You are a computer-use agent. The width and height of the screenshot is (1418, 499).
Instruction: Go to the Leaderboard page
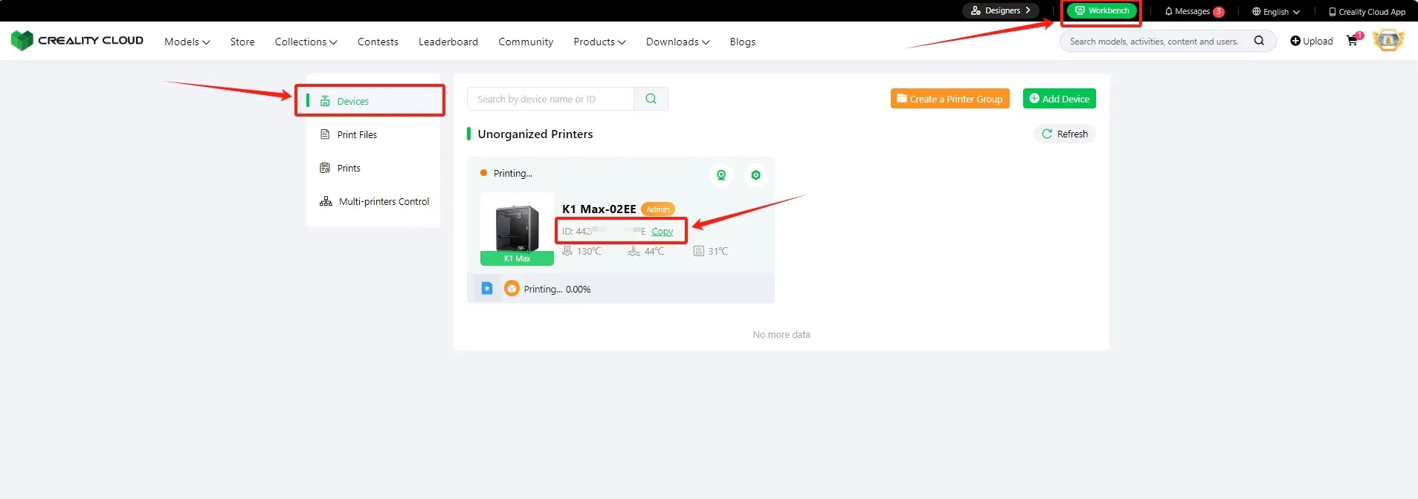click(x=448, y=42)
